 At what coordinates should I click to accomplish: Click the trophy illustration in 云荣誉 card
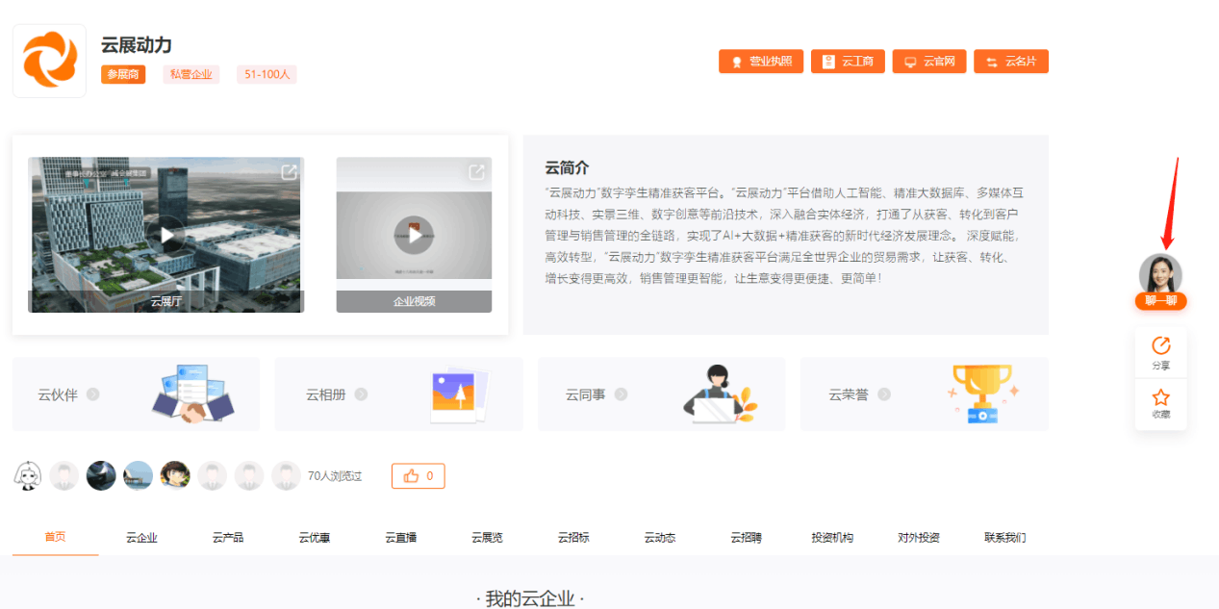981,393
